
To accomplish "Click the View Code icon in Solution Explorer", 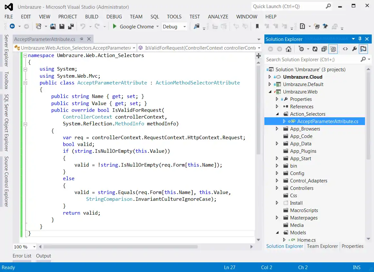I will click(345, 49).
